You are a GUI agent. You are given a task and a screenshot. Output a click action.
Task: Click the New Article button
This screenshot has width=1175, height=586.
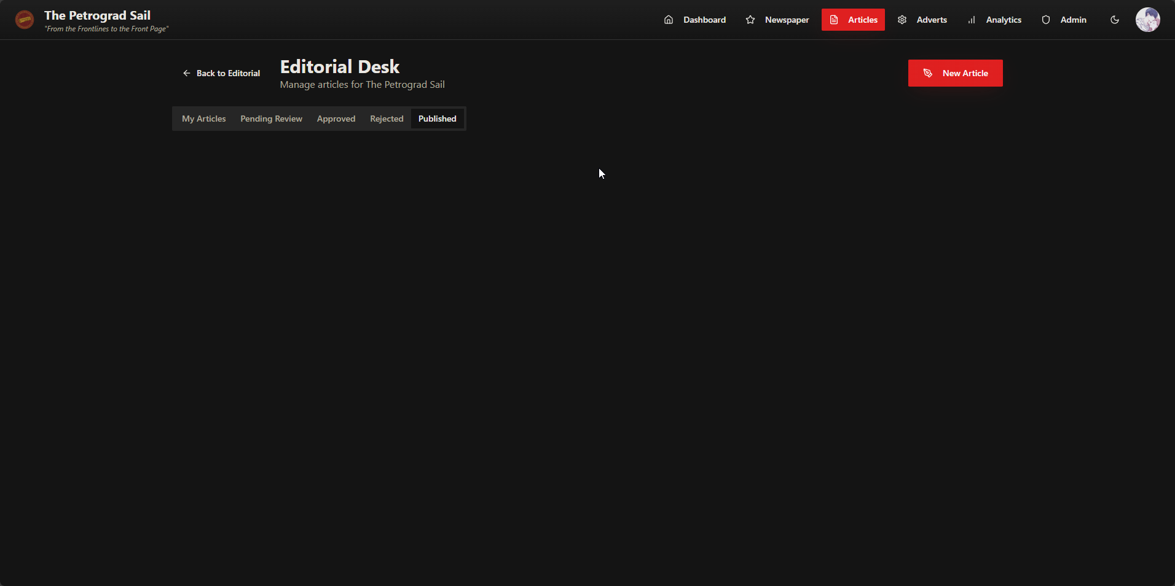pyautogui.click(x=956, y=73)
